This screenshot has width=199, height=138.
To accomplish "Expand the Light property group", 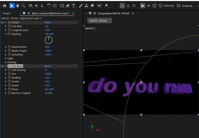I will pyautogui.click(x=6, y=59).
